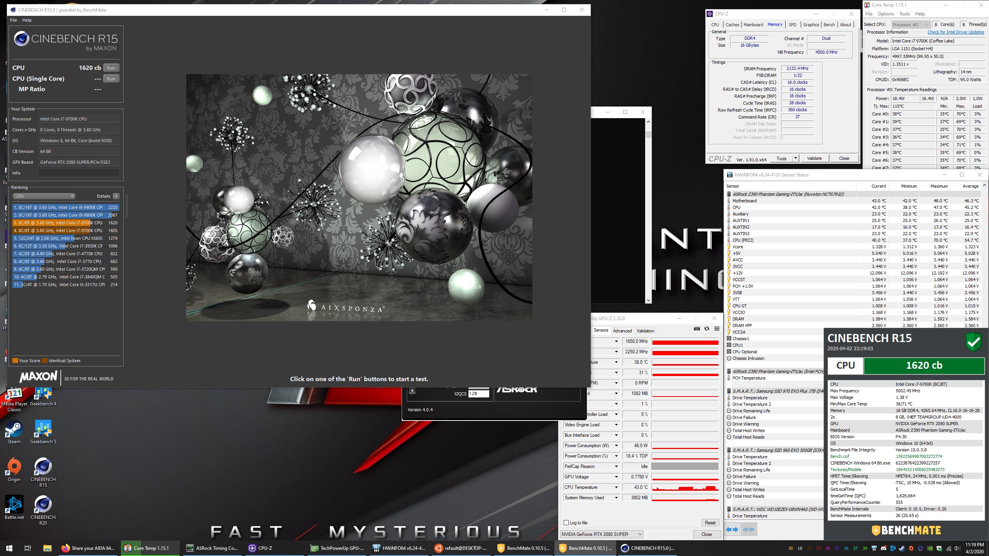989x556 pixels.
Task: Switch to Ubuntu terminal taskbar item
Action: [x=461, y=548]
